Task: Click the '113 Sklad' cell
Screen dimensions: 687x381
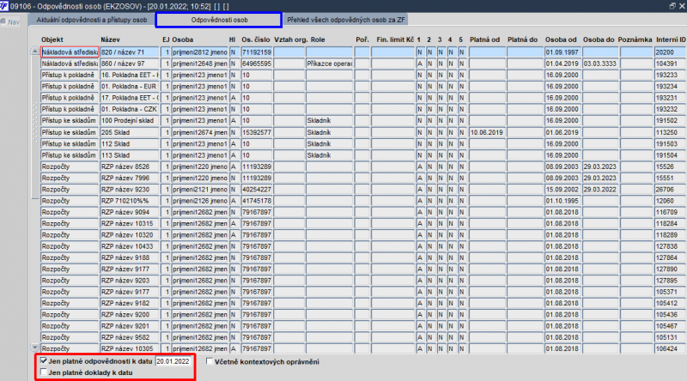Action: coord(130,155)
